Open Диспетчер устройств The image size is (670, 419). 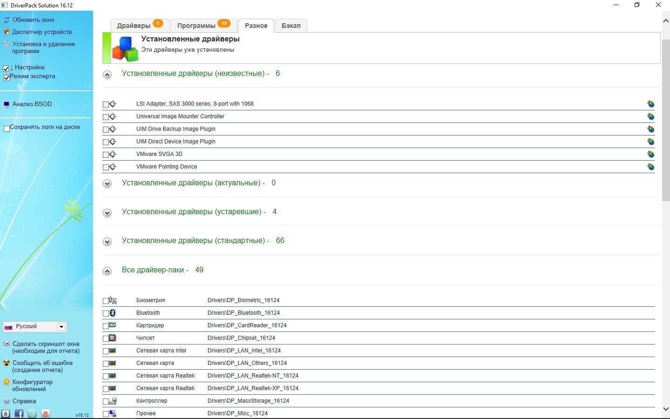click(42, 32)
